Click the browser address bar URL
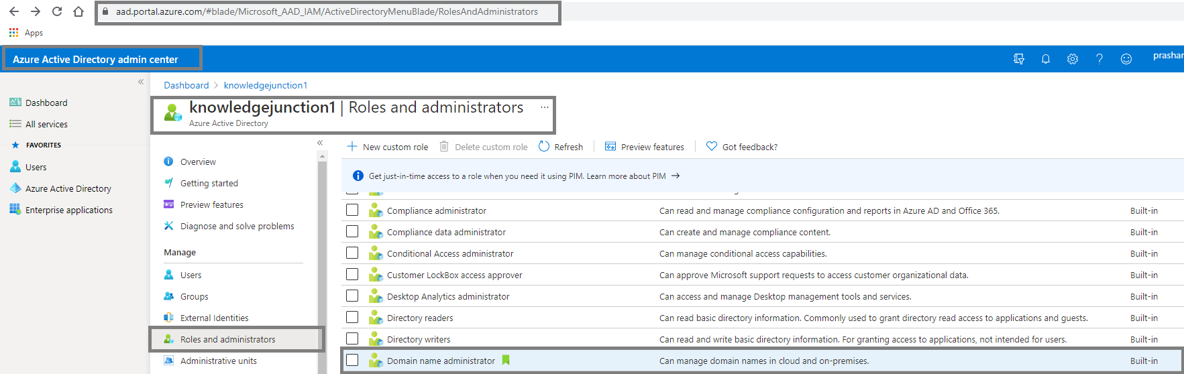 327,11
